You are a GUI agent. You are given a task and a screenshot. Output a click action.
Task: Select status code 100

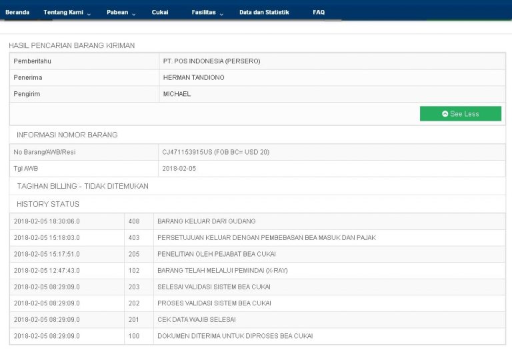(134, 336)
